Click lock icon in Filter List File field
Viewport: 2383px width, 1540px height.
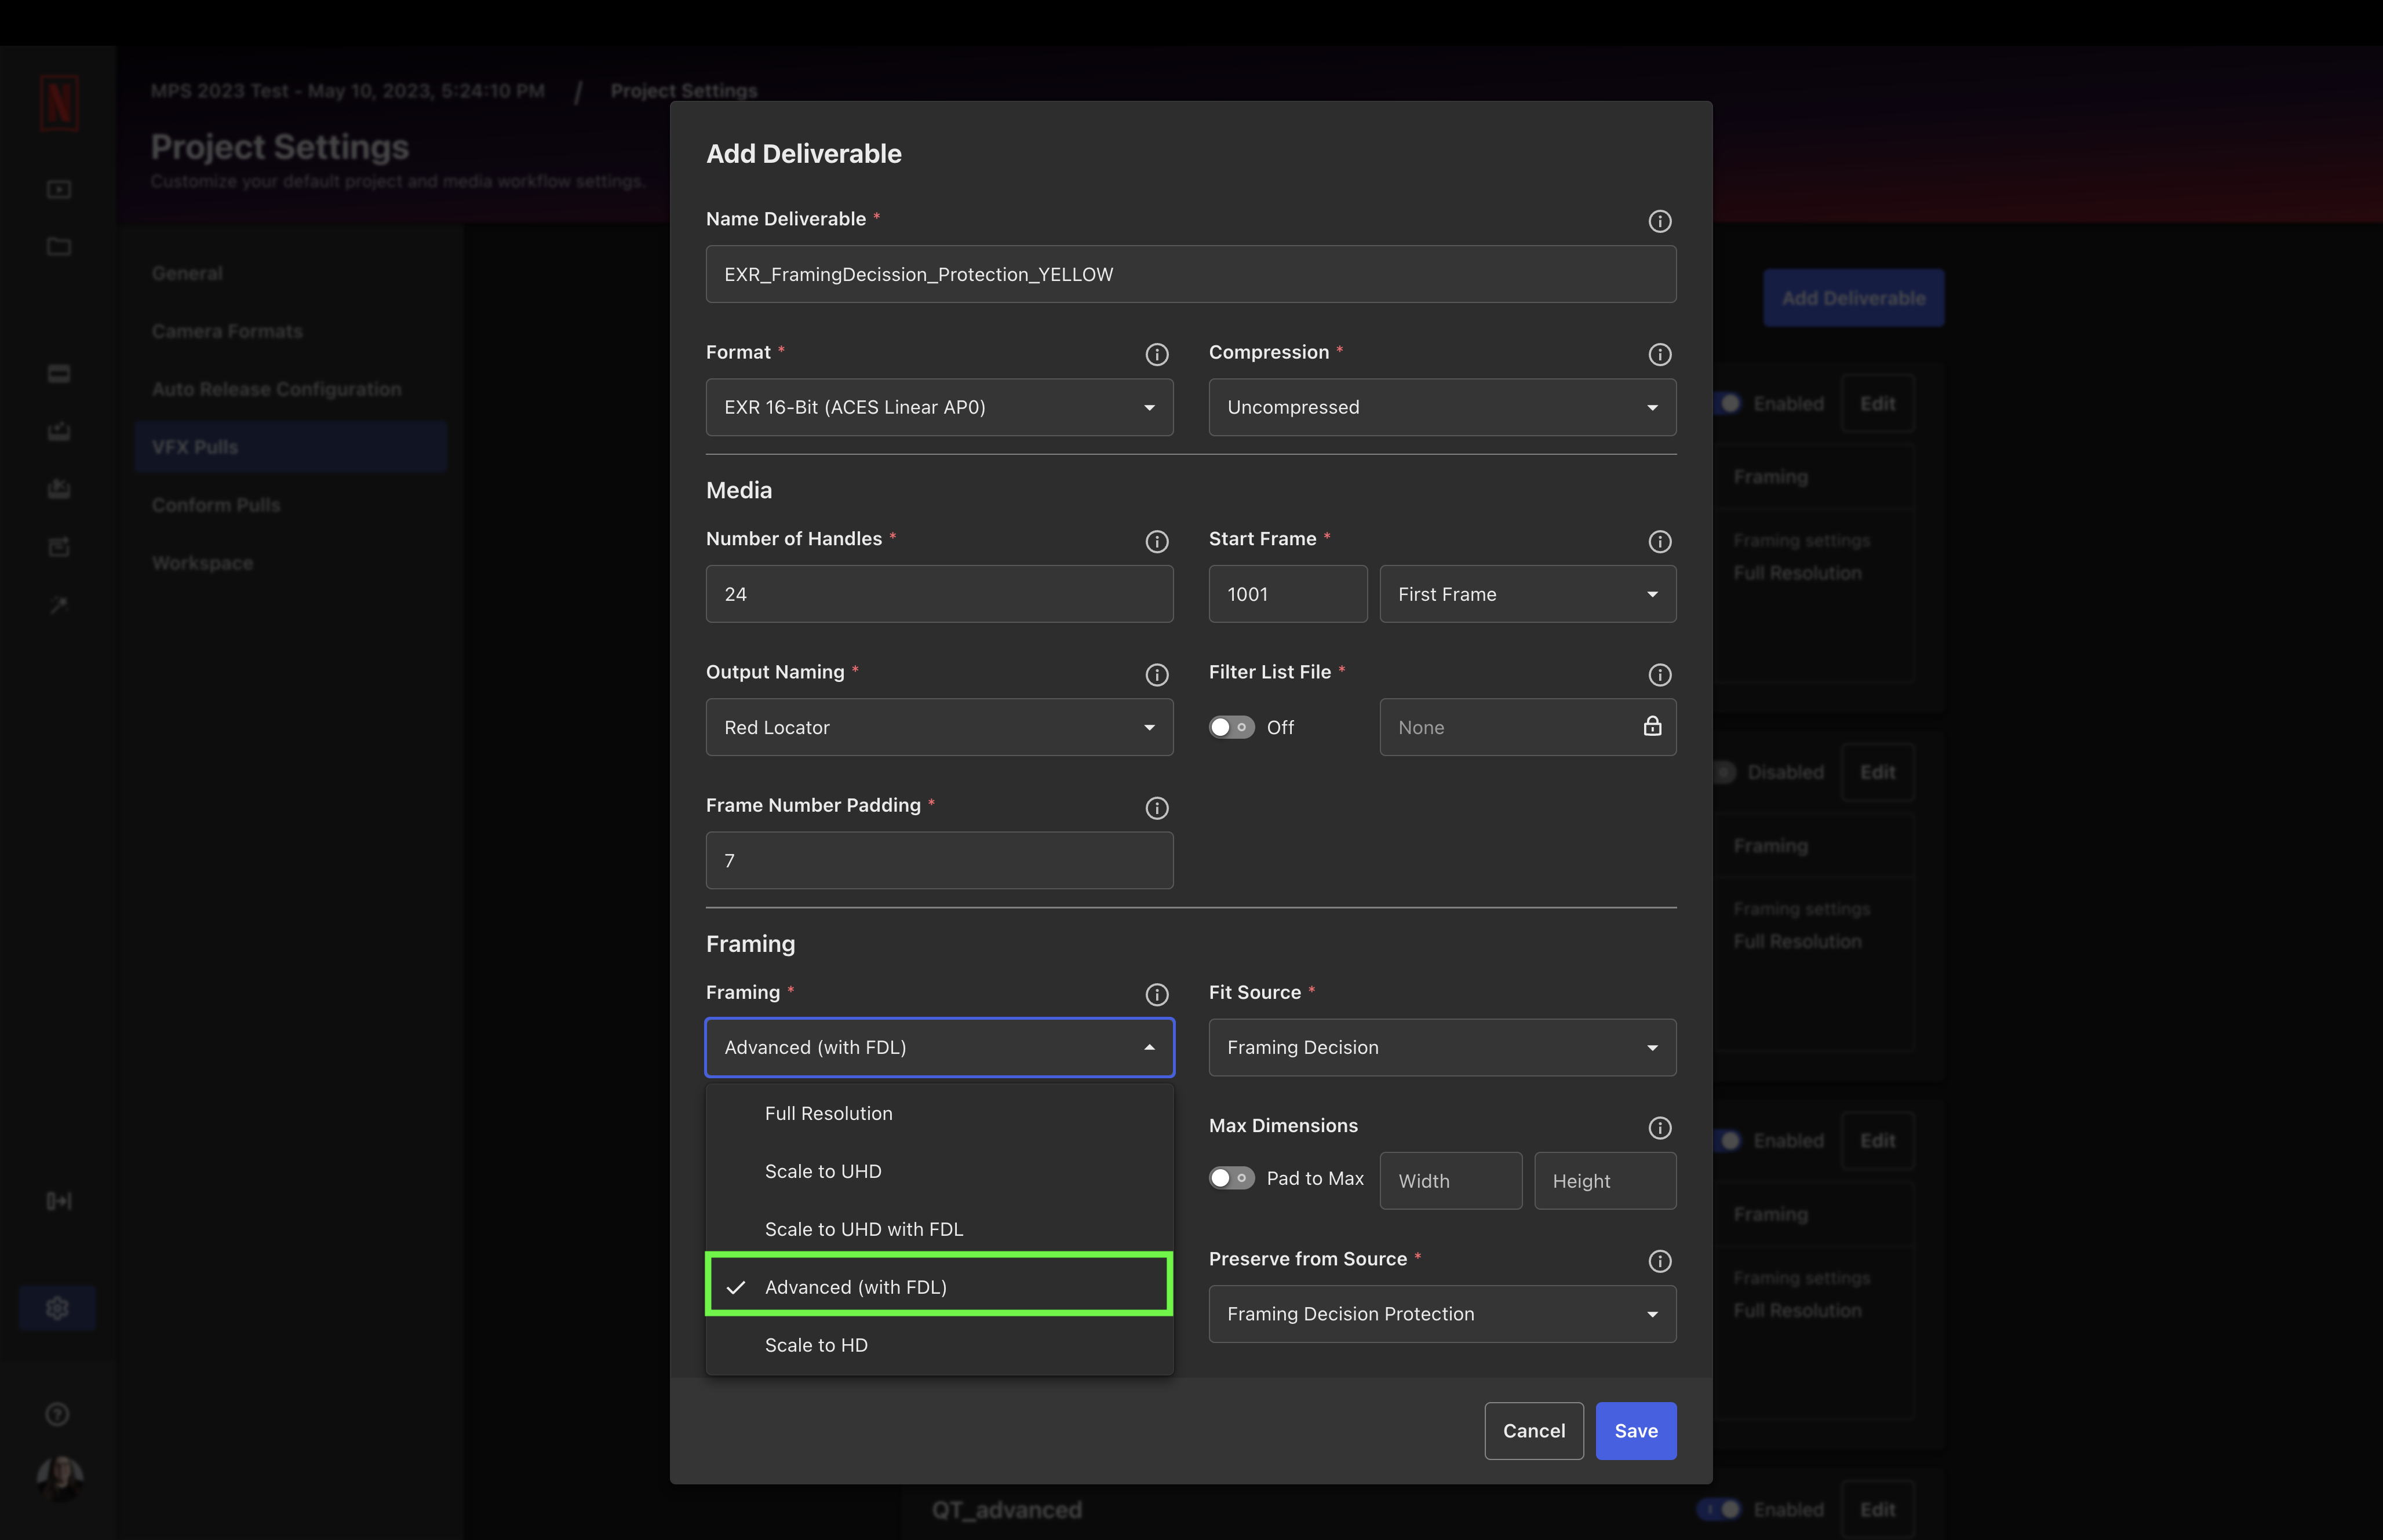1652,726
